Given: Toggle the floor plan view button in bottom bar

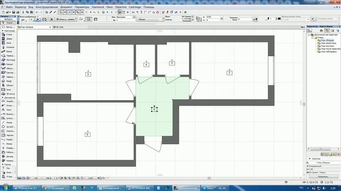Looking at the screenshot, I should [x=19, y=178].
